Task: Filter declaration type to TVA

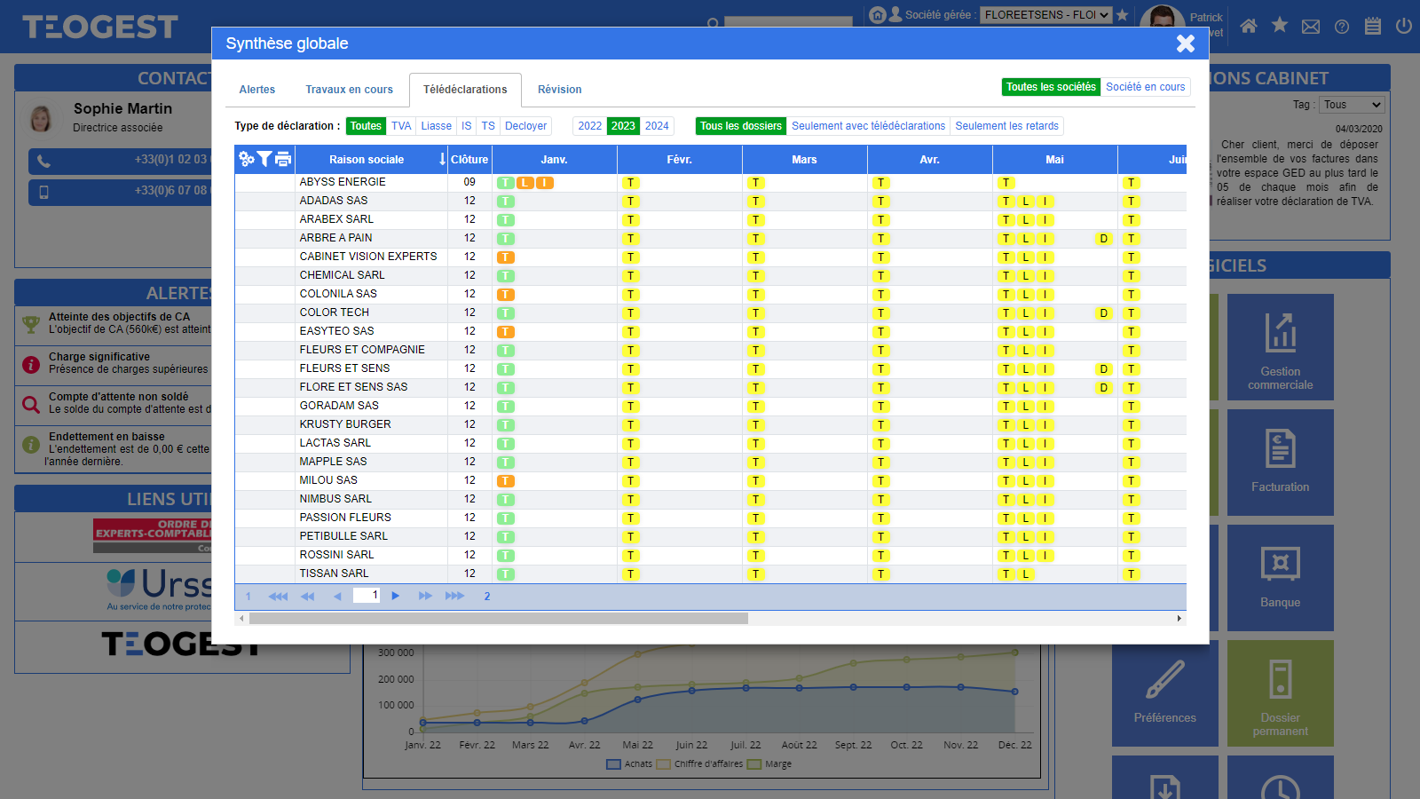Action: click(x=401, y=126)
